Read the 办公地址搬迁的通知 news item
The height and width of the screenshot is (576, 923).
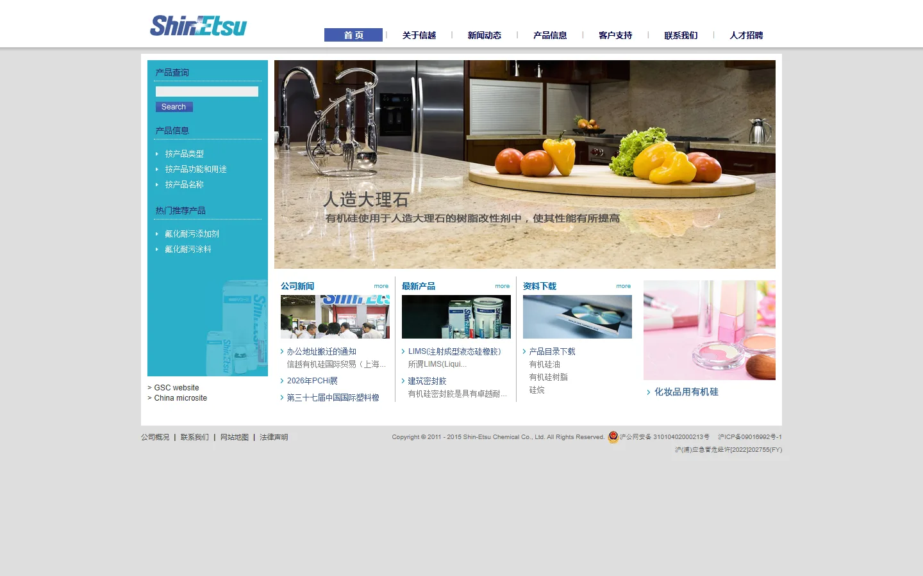coord(322,351)
